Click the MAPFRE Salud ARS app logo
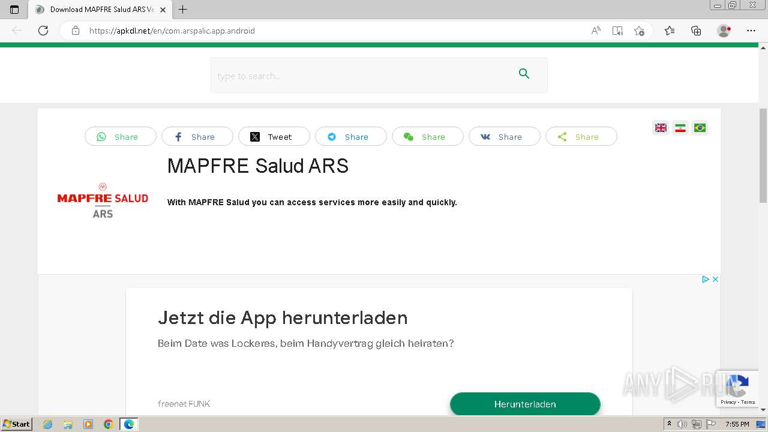The width and height of the screenshot is (768, 432). click(x=103, y=200)
